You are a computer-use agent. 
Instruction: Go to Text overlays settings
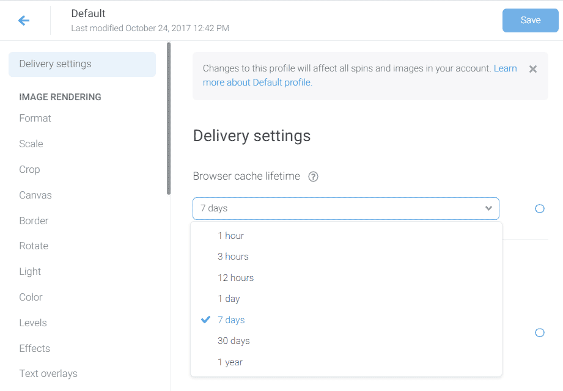[48, 373]
